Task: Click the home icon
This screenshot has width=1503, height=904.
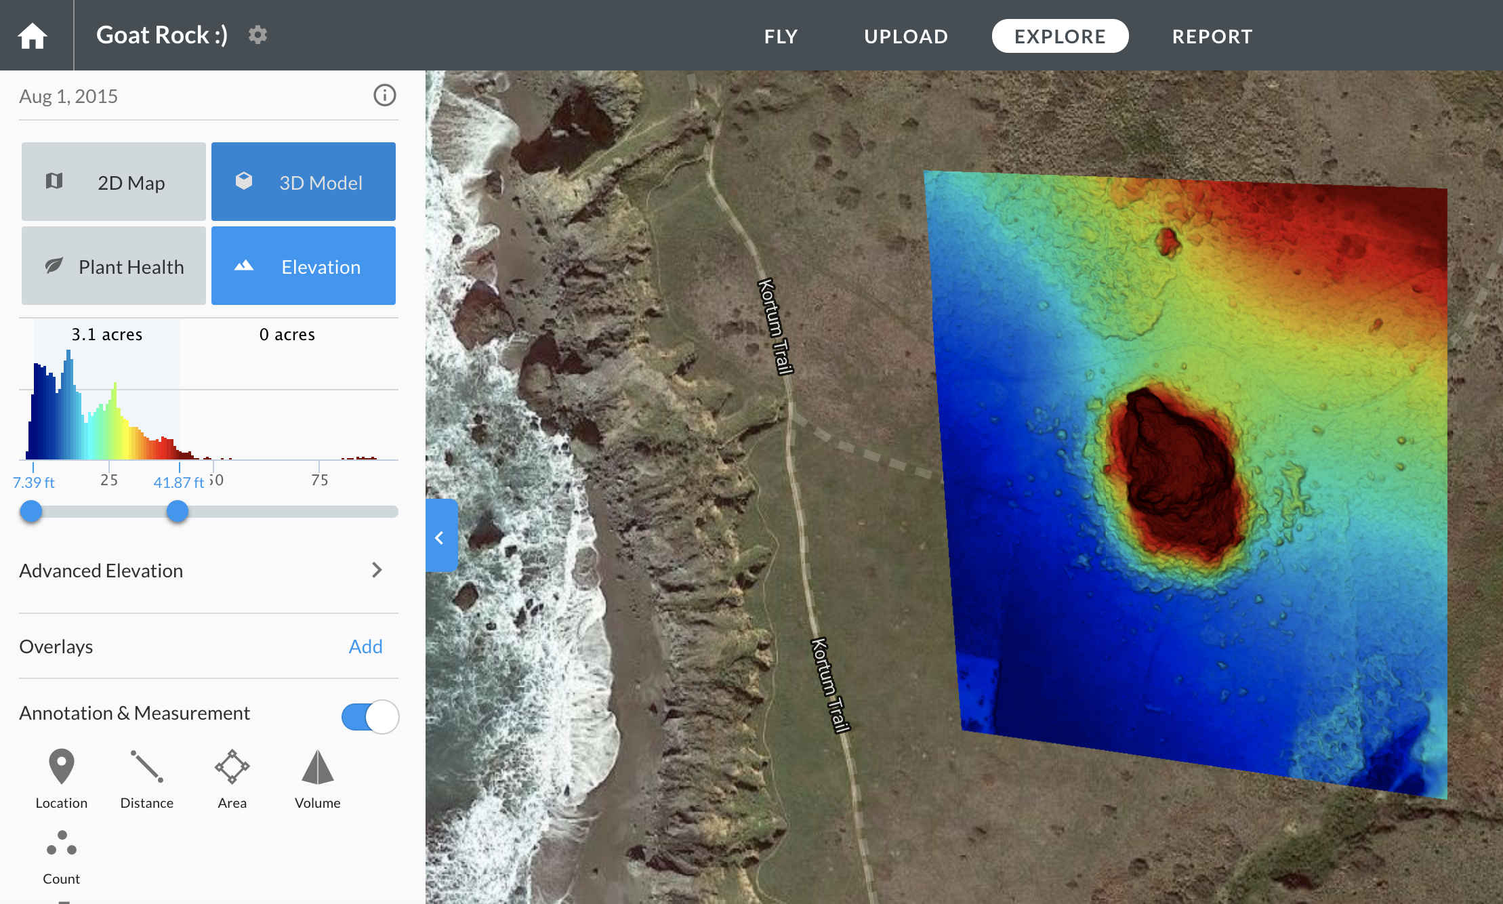Action: [32, 35]
